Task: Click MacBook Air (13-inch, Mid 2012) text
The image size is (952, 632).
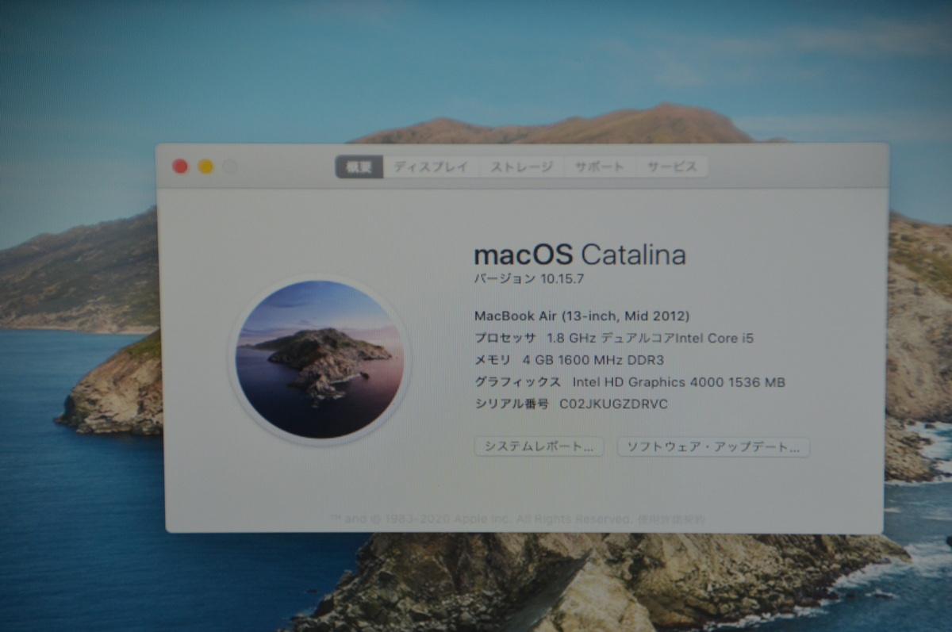Action: coord(582,315)
